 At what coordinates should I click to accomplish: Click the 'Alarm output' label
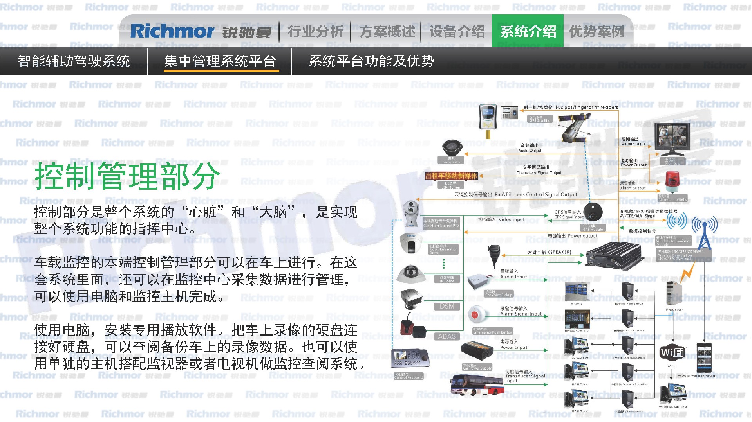pyautogui.click(x=633, y=188)
